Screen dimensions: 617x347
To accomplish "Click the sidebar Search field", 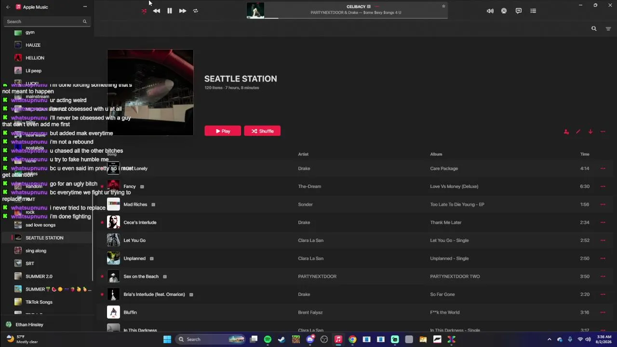I will pyautogui.click(x=46, y=21).
